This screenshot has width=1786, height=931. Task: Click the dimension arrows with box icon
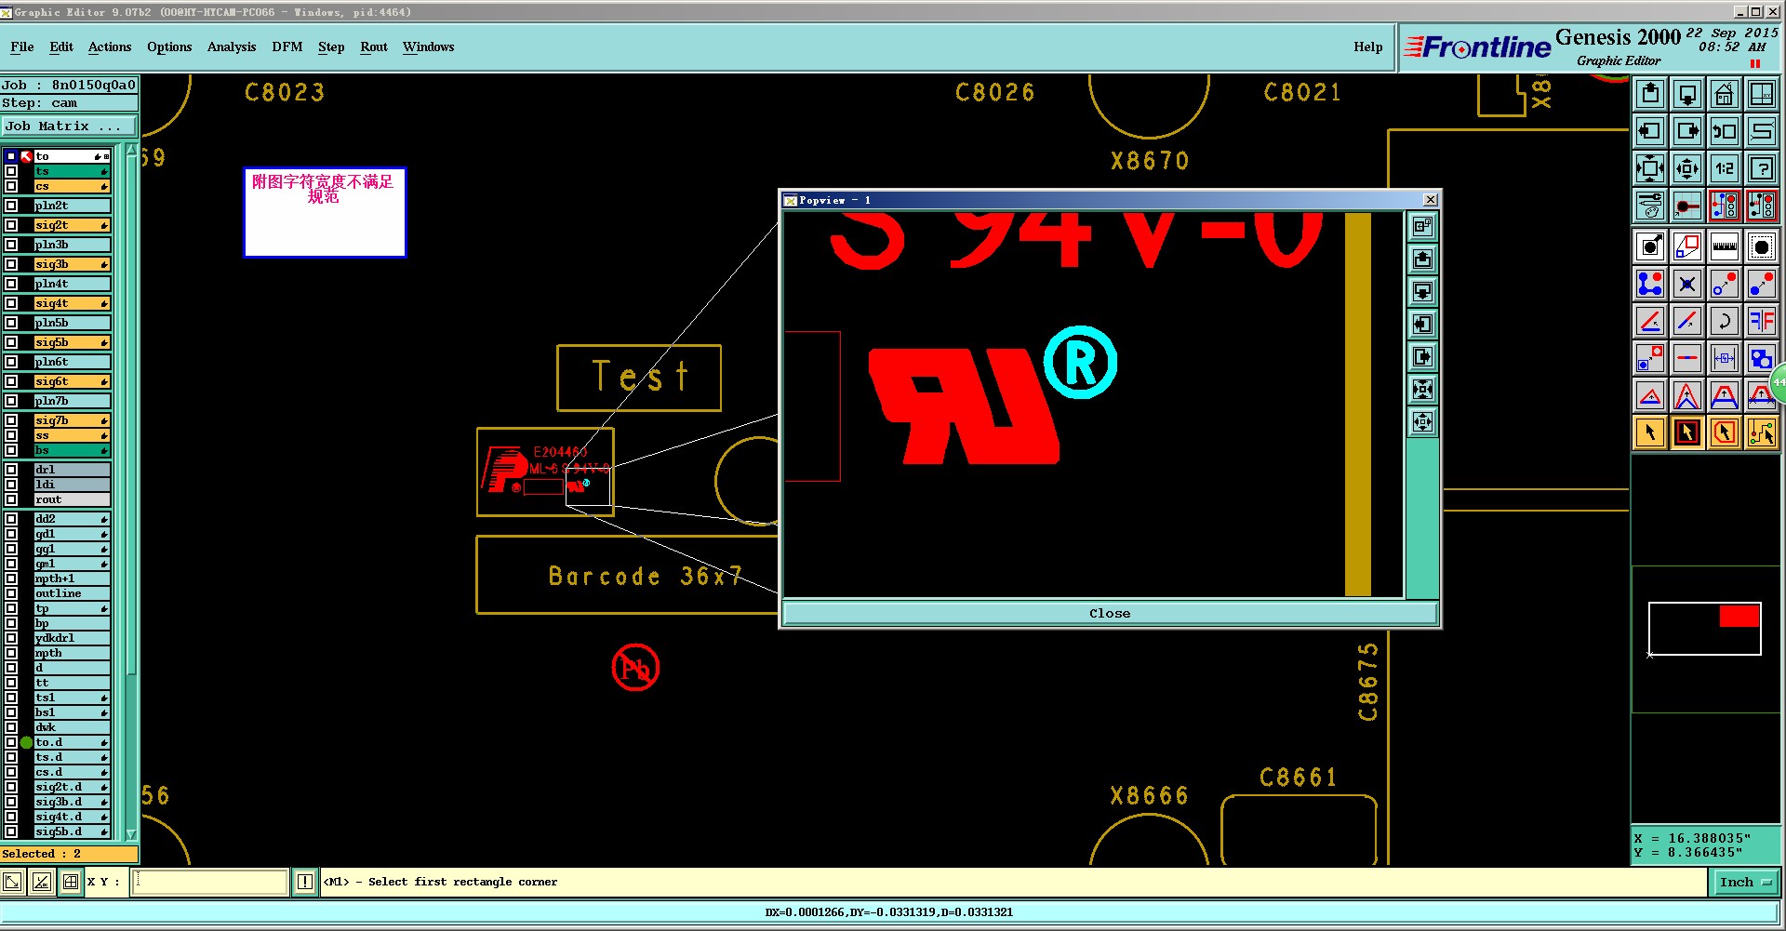pos(1725,358)
